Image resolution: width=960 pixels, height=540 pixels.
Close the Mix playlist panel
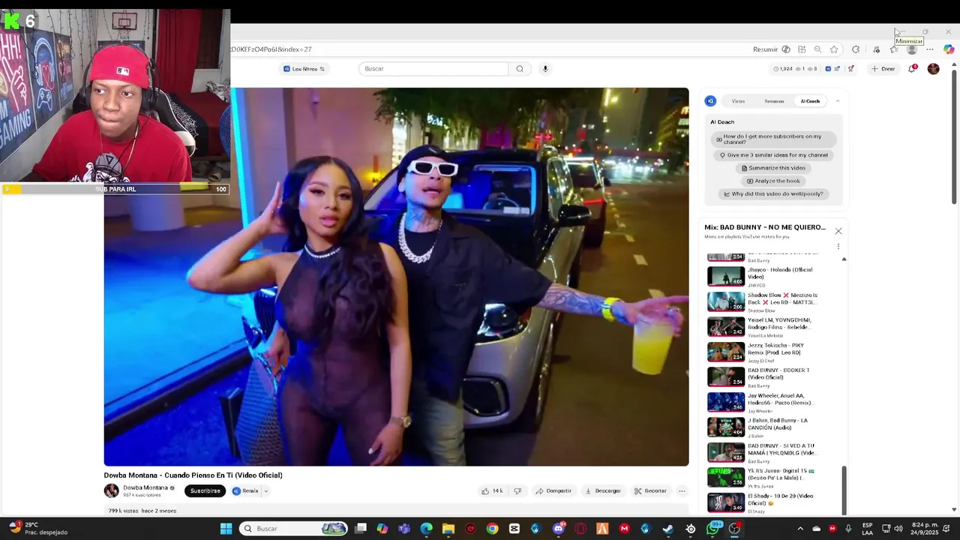(838, 231)
